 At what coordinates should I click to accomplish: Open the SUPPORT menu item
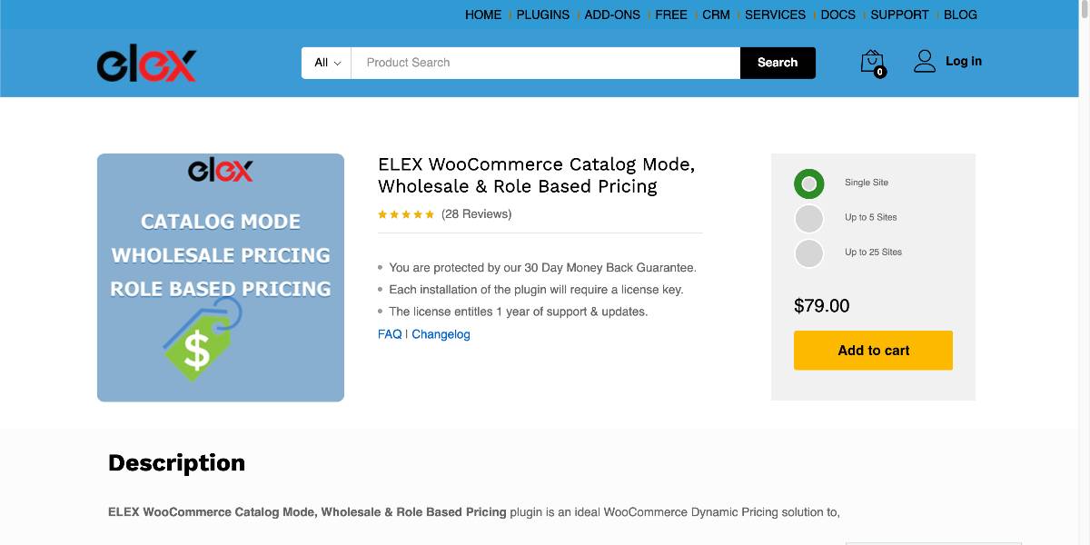click(x=899, y=15)
